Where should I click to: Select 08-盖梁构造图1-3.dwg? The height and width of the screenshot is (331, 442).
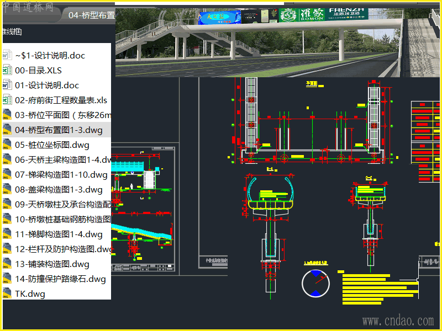[59, 190]
